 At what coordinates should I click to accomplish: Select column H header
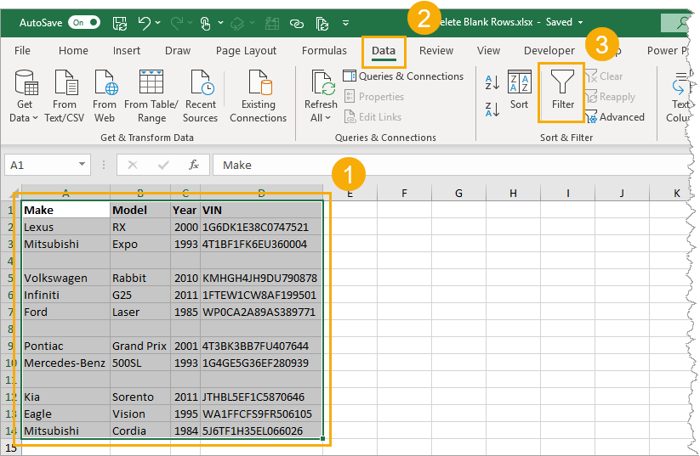[x=514, y=193]
